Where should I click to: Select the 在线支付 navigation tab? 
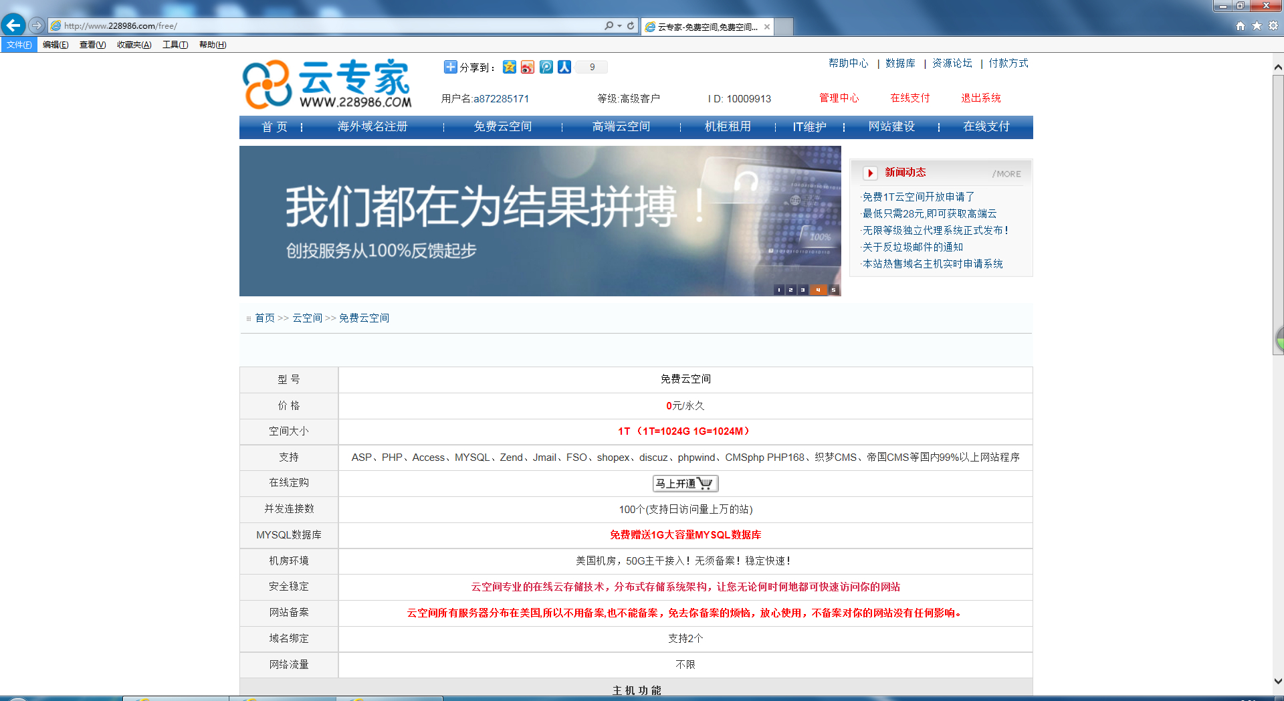(x=986, y=127)
